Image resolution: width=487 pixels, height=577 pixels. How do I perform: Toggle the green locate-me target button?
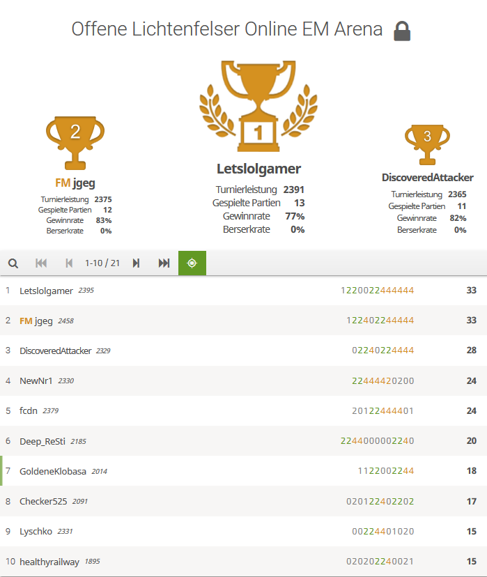[192, 263]
